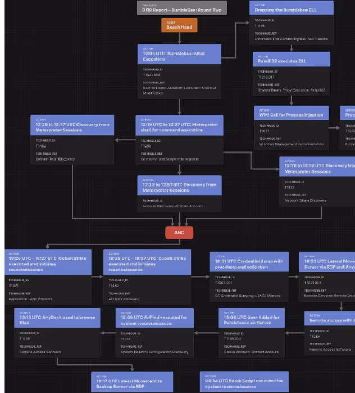Select the '19:17 UTC Lateral Movement to Backup Server' node
The height and width of the screenshot is (393, 355).
[x=132, y=382]
